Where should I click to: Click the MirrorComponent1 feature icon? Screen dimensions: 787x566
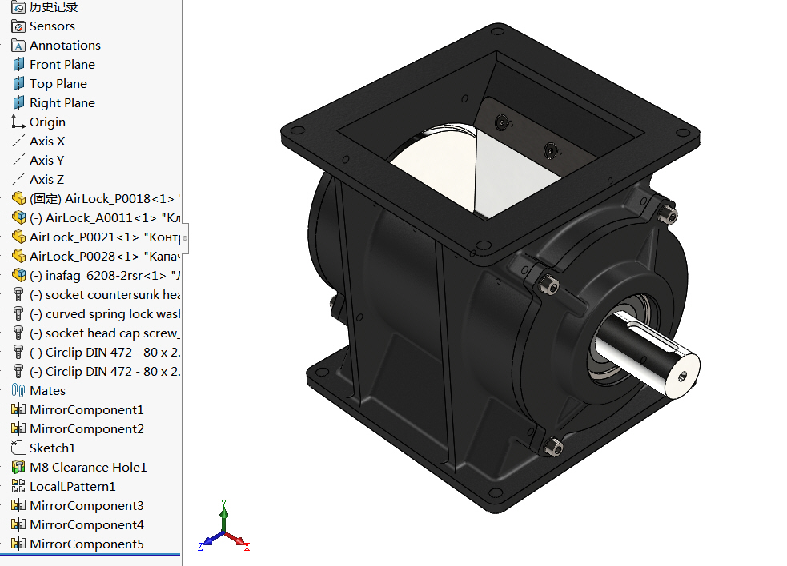(18, 409)
